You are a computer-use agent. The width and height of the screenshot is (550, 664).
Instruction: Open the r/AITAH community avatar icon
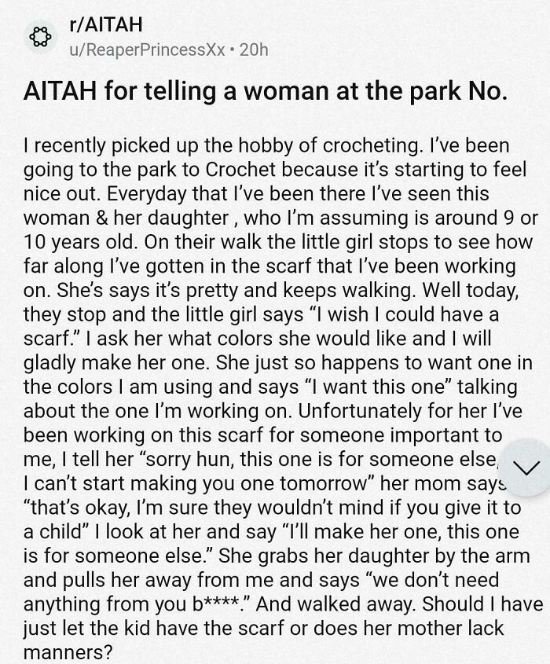pos(40,37)
